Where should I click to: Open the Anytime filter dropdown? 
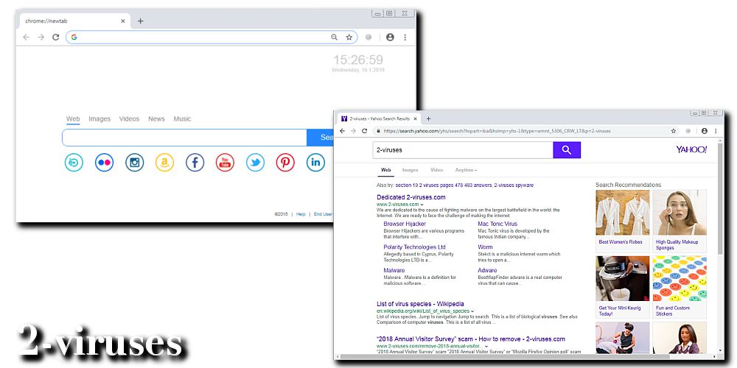tap(466, 170)
